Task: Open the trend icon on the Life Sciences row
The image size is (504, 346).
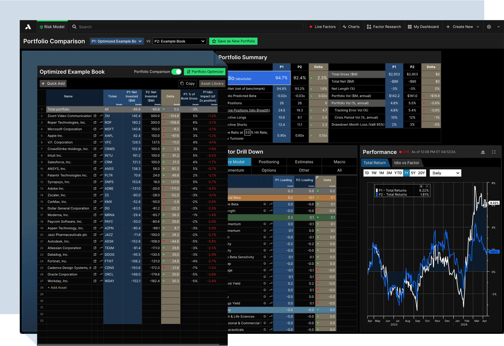Action: point(270,317)
